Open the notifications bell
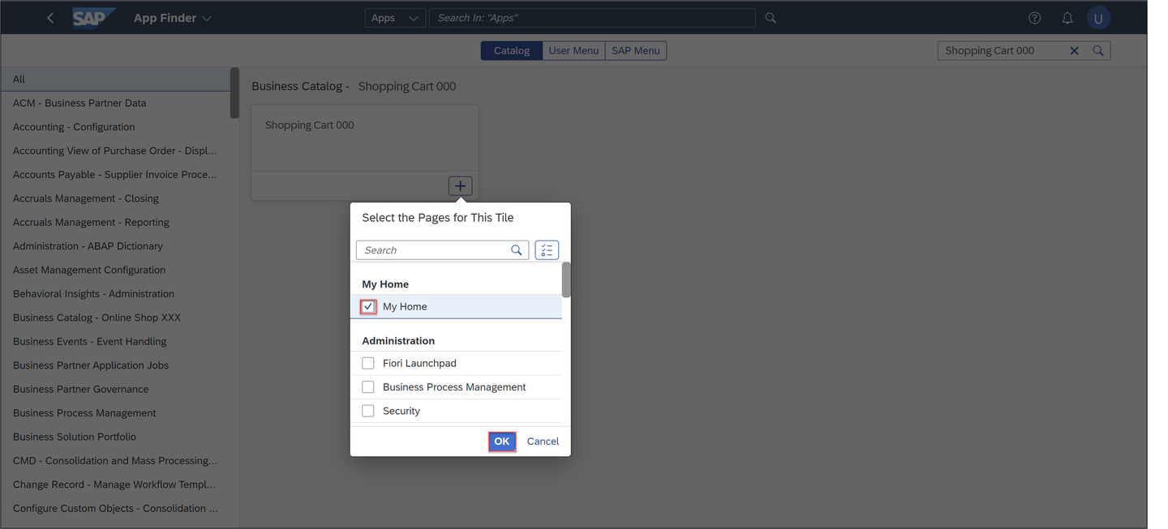Image resolution: width=1168 pixels, height=529 pixels. click(1067, 18)
